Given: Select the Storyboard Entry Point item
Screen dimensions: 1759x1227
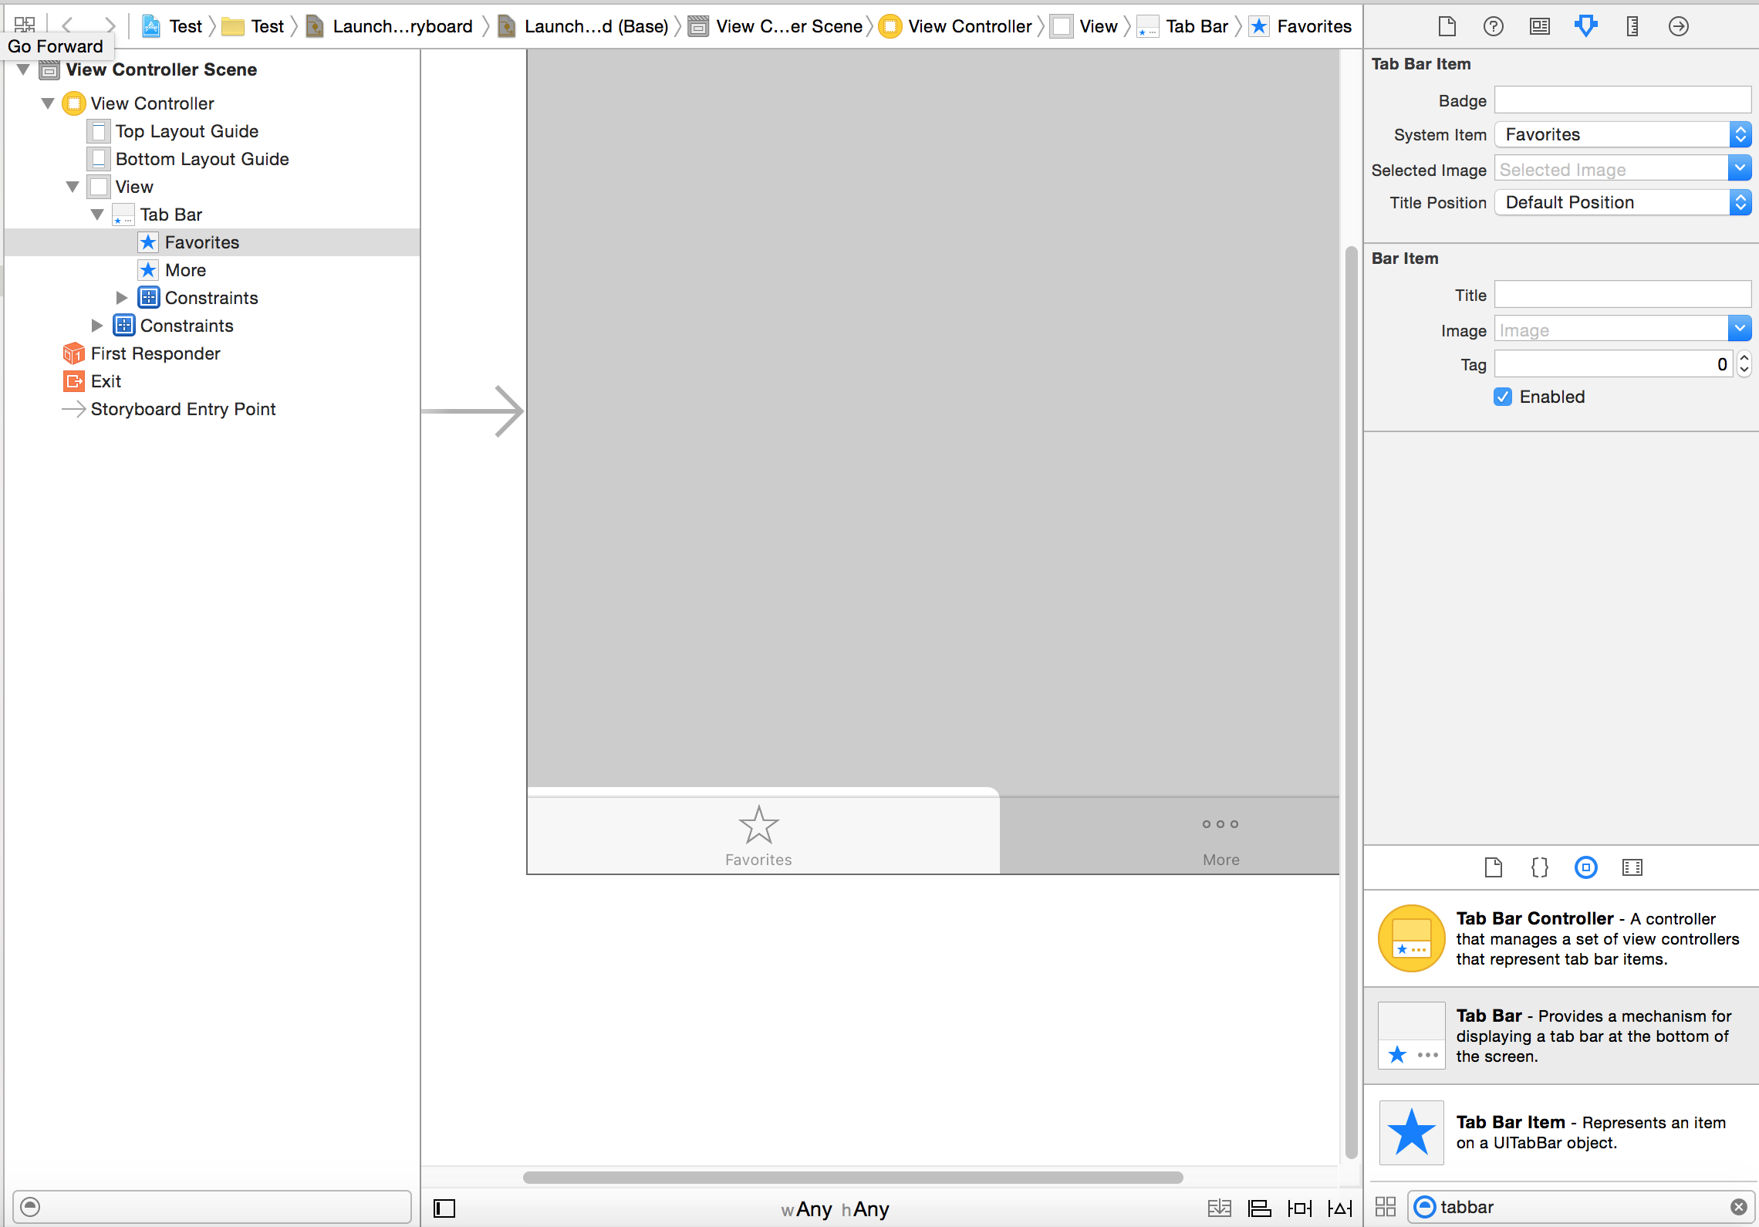Looking at the screenshot, I should (184, 409).
